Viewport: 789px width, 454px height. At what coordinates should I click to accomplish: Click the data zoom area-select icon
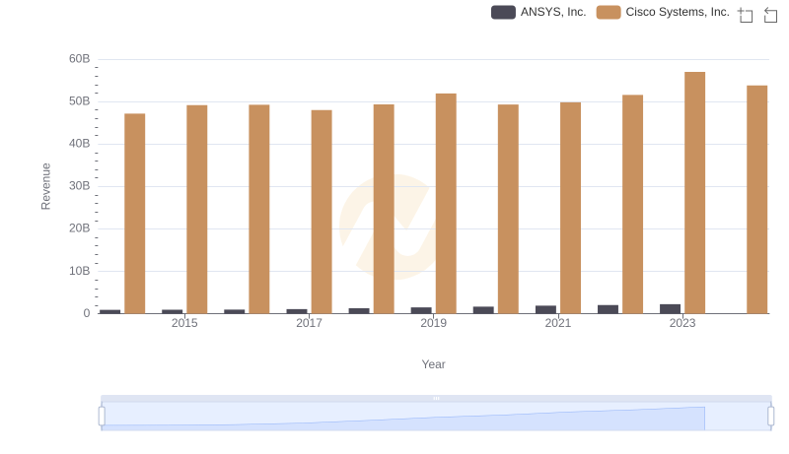pyautogui.click(x=746, y=15)
